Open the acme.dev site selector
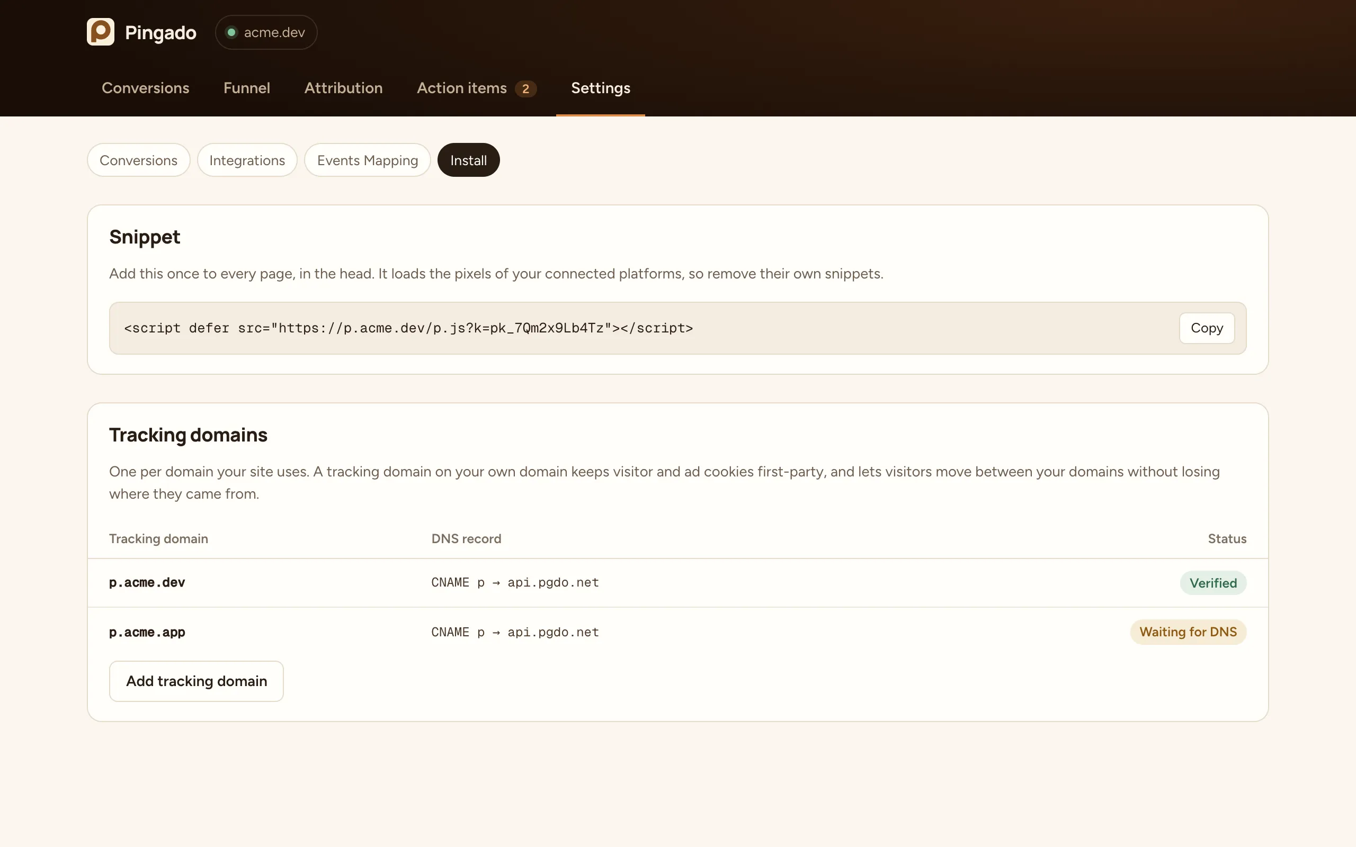The width and height of the screenshot is (1356, 847). [266, 32]
